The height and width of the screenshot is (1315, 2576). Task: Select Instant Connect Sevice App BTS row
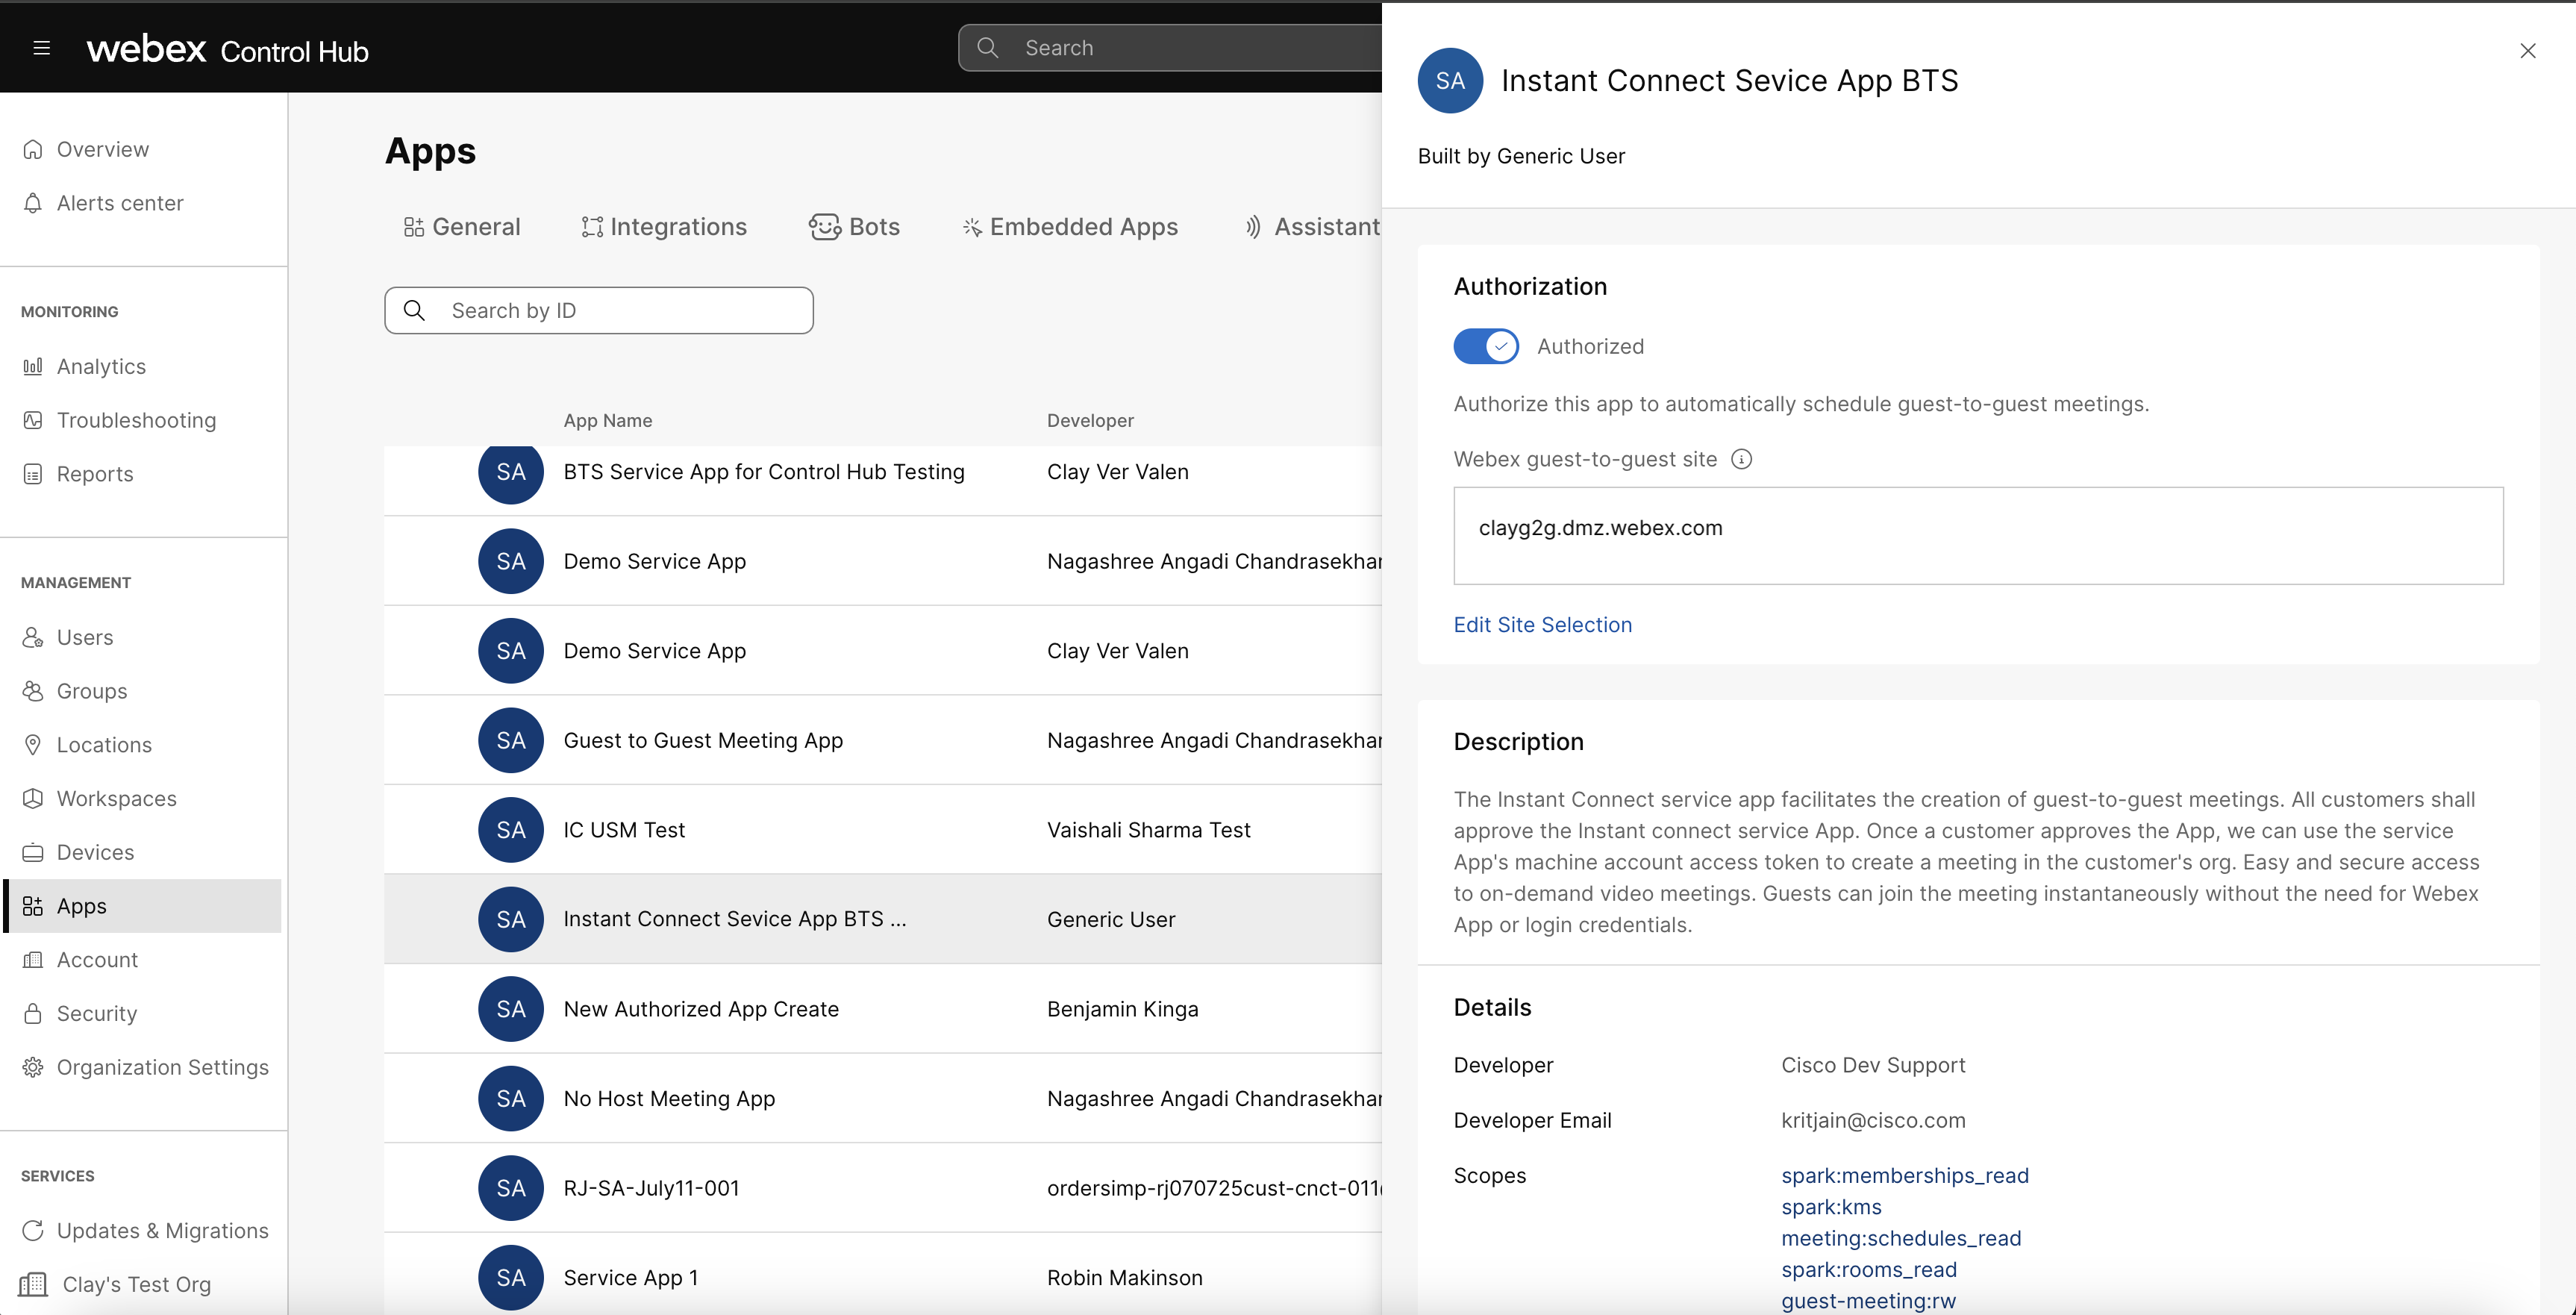[883, 919]
